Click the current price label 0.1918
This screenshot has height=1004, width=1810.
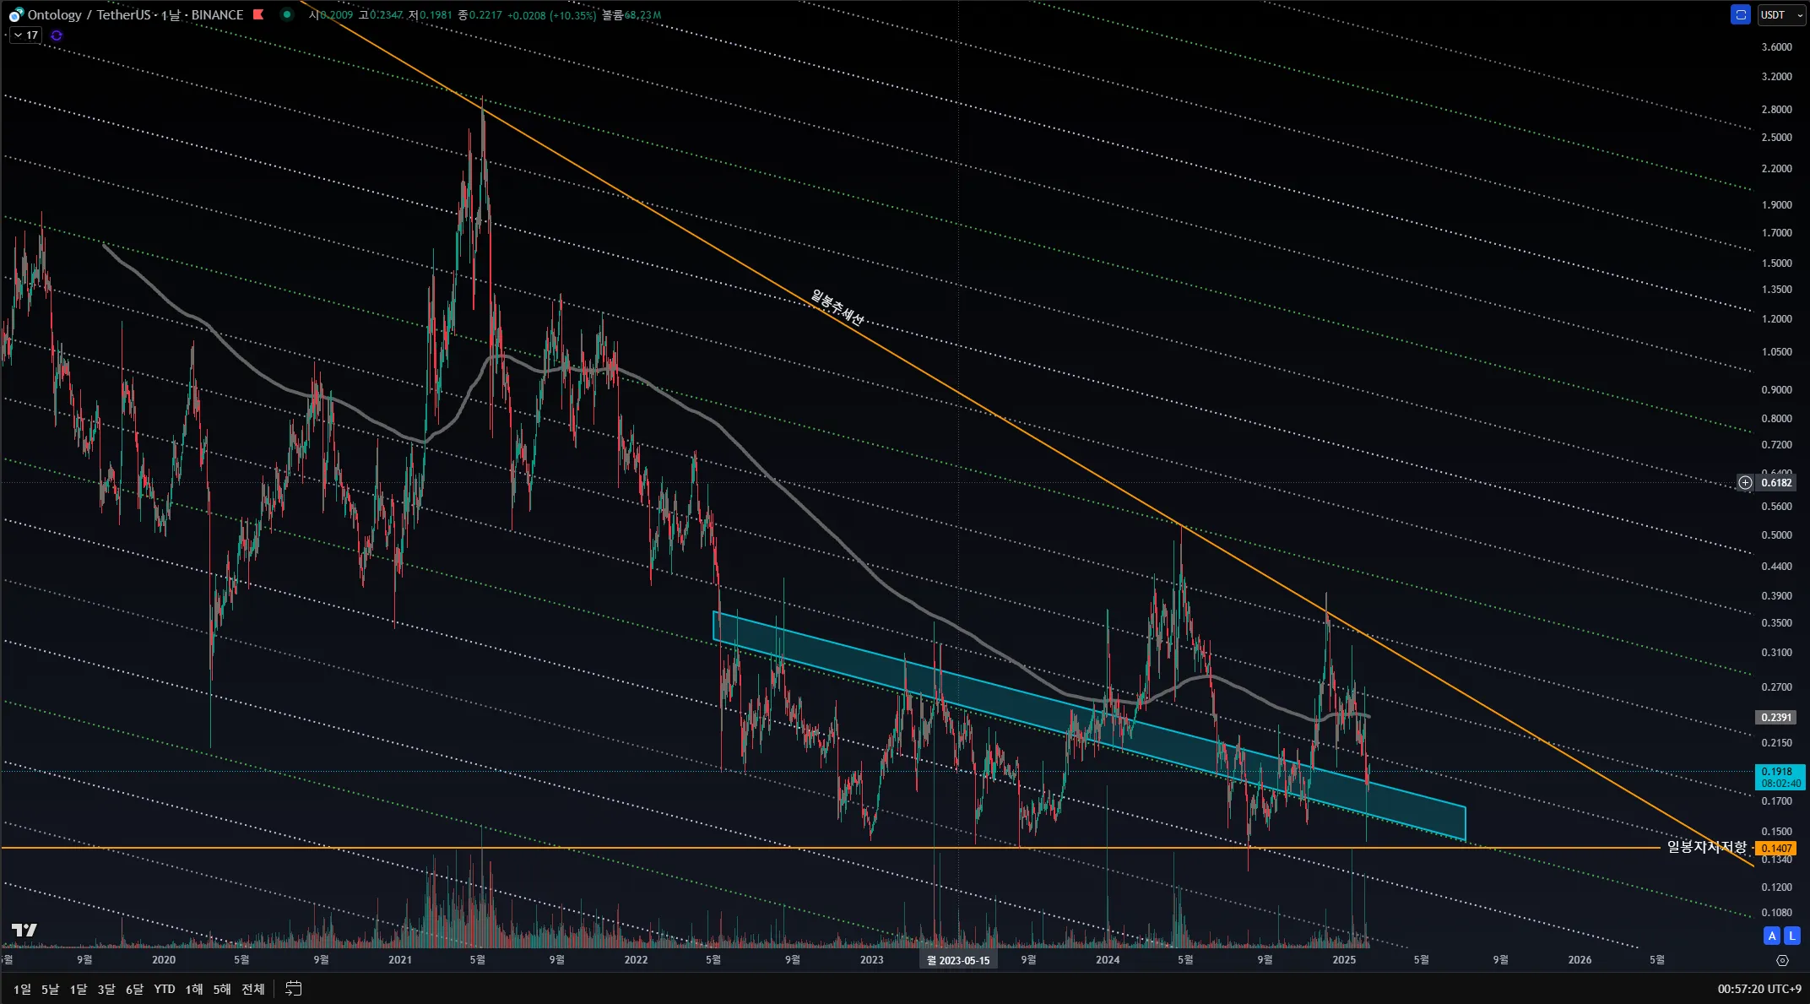click(1780, 777)
